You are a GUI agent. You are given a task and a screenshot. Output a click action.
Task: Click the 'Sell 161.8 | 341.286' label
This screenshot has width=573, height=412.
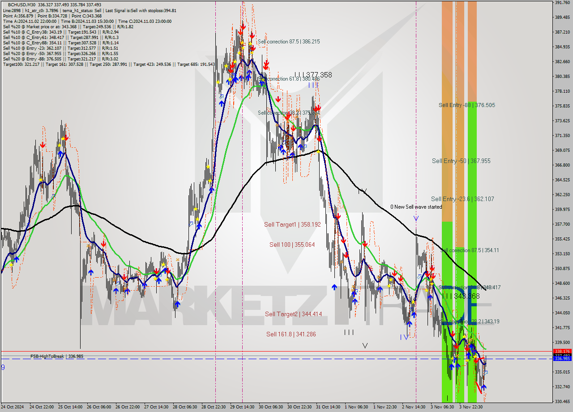coord(291,334)
